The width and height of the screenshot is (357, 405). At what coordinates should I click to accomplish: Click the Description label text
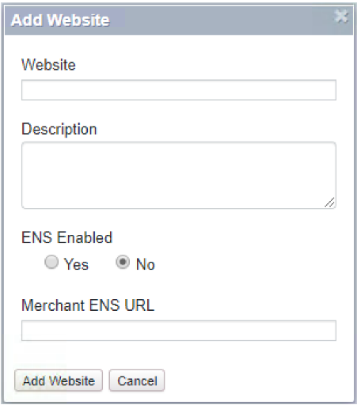pyautogui.click(x=59, y=130)
